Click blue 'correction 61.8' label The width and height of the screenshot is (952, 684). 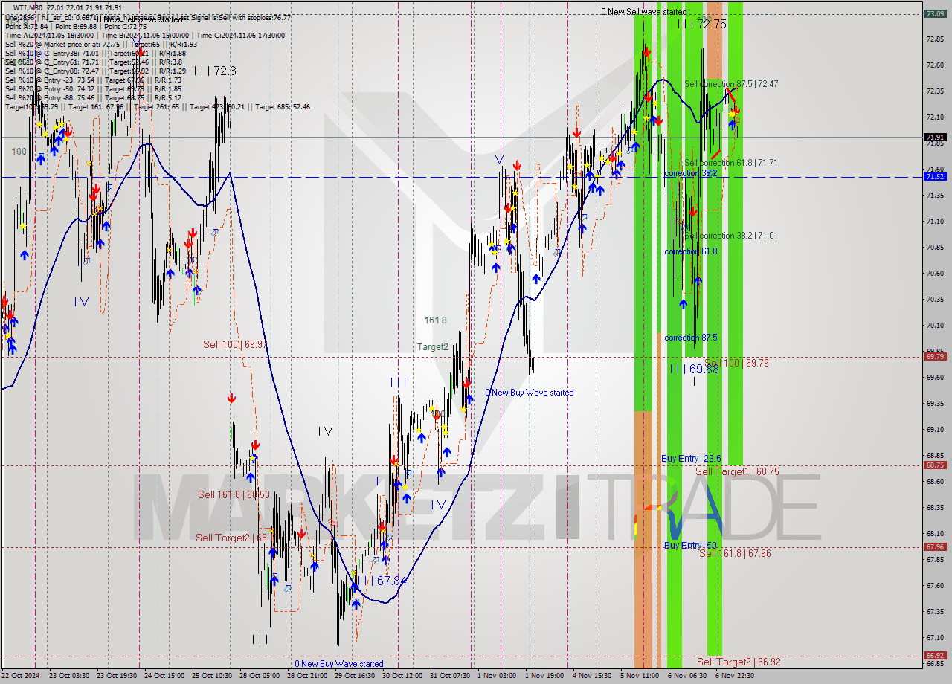click(691, 251)
